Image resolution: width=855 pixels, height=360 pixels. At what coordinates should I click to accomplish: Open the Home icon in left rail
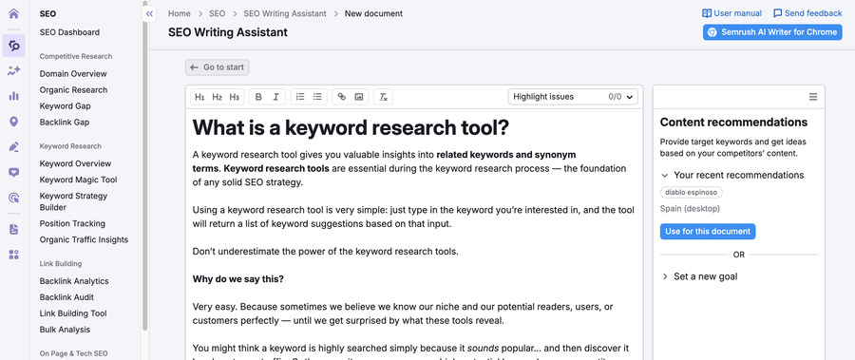coord(13,13)
